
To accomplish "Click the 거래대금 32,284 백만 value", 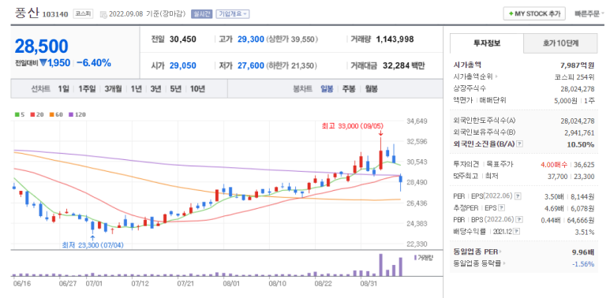I will 404,65.
